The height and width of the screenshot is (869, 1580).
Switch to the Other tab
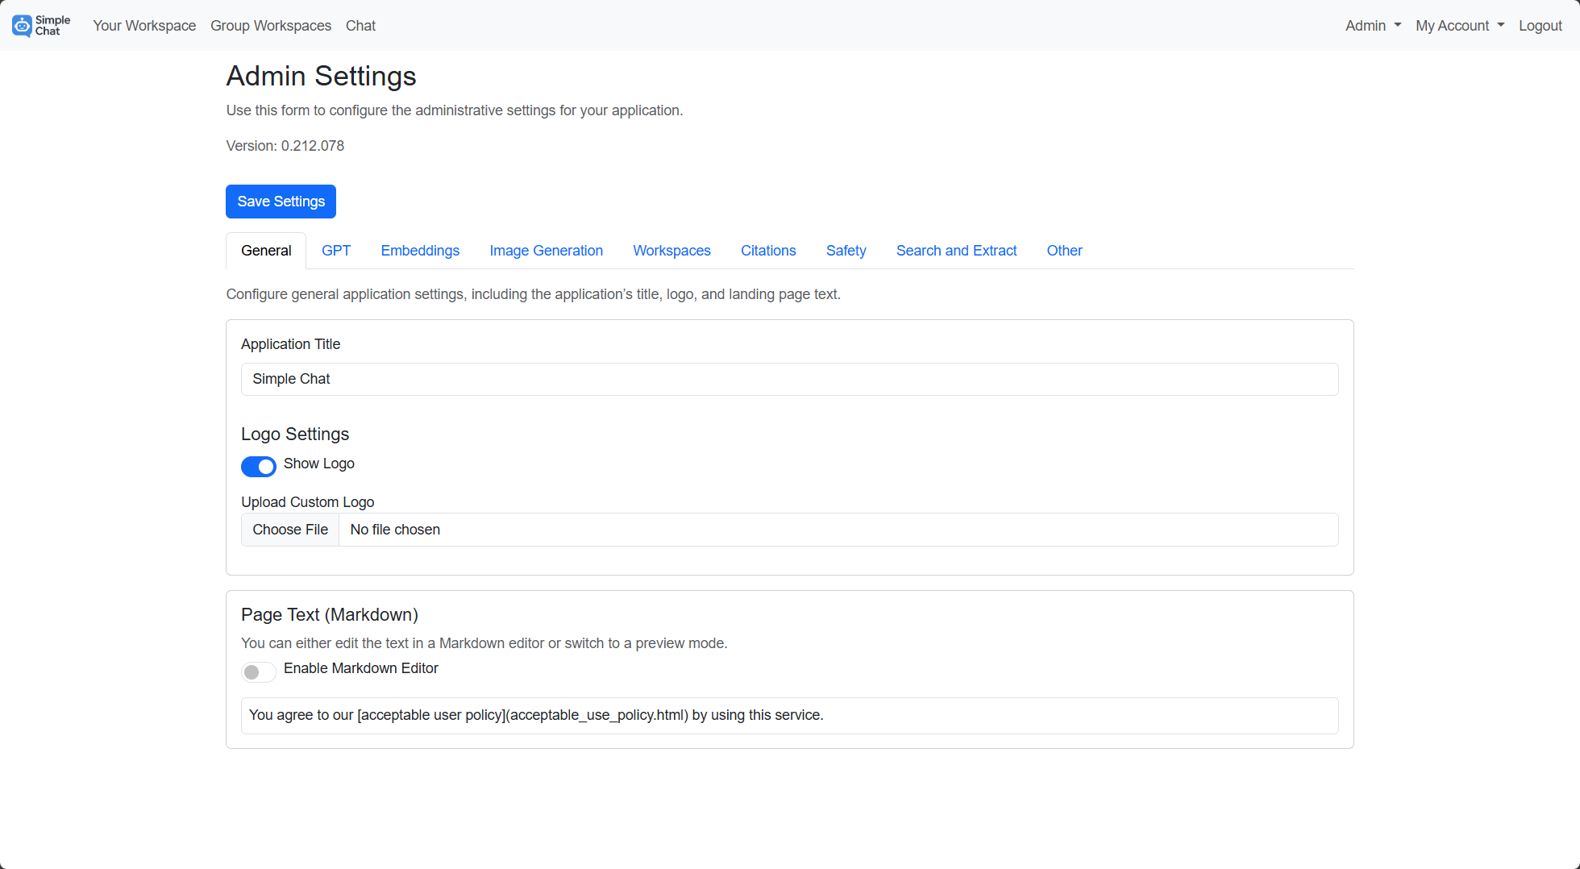[1064, 251]
